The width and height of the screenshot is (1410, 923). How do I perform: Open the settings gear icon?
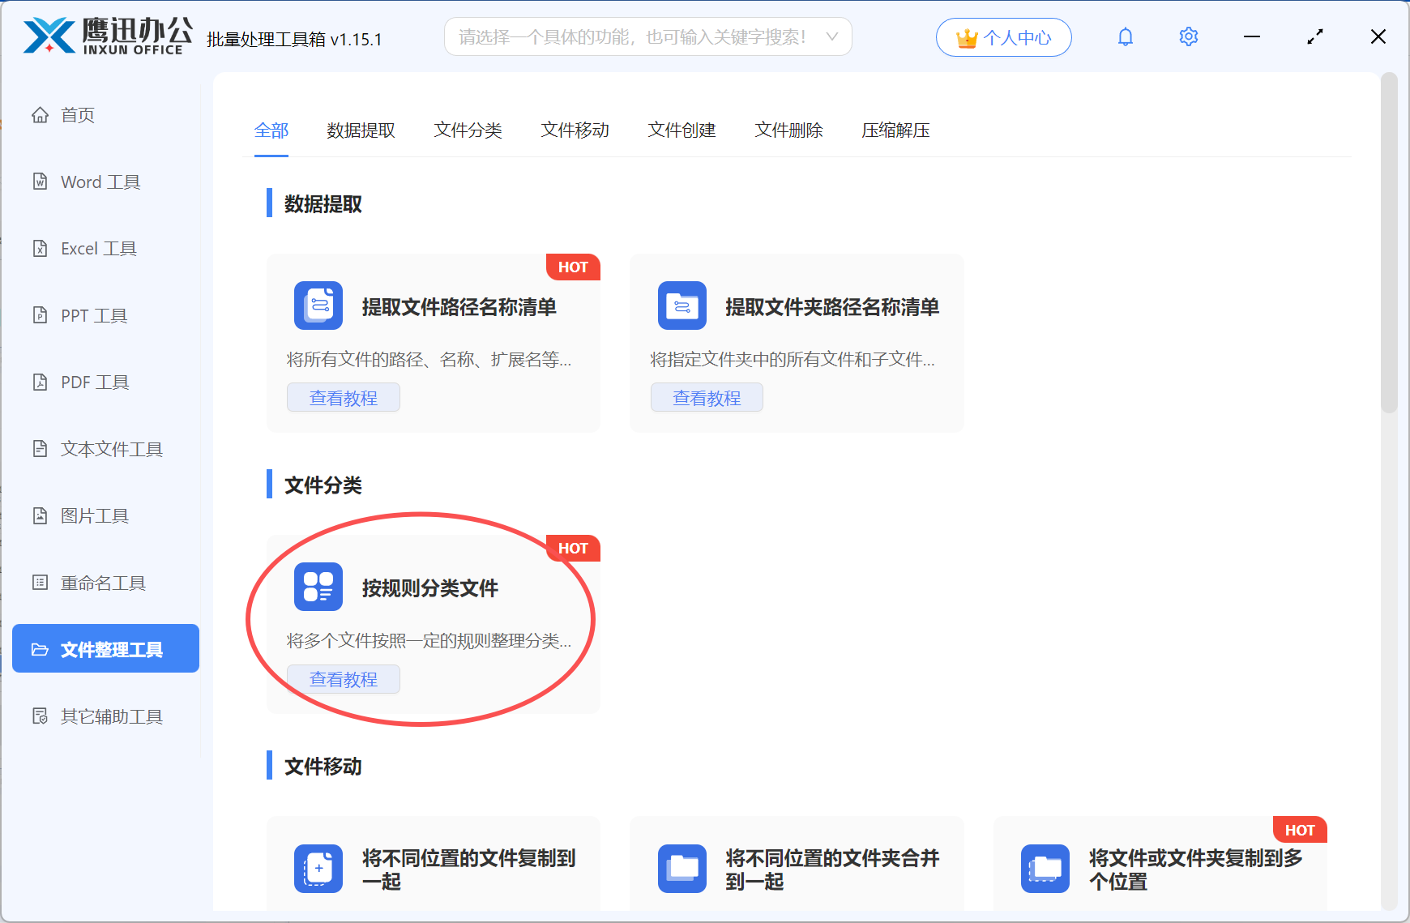pos(1188,36)
